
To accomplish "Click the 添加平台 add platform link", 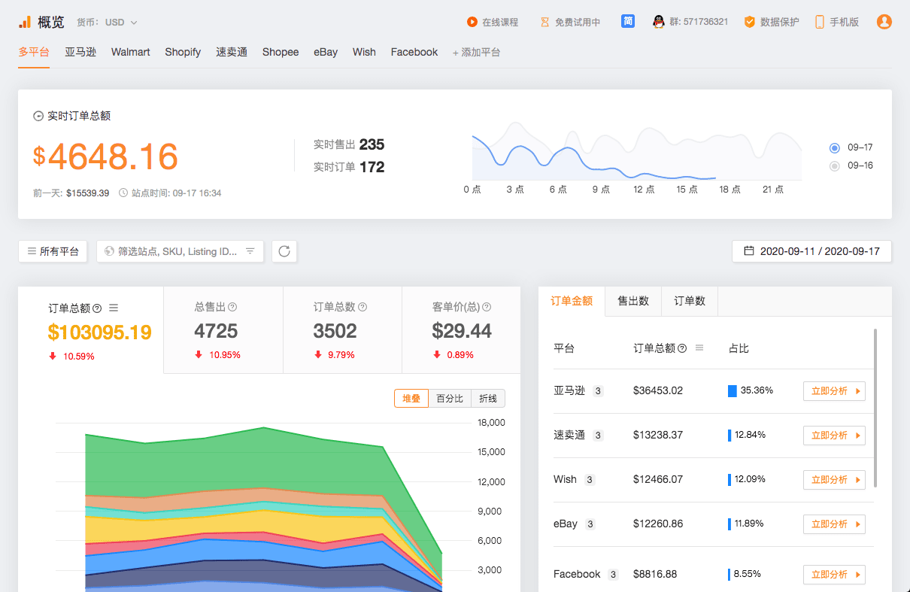I will (476, 53).
